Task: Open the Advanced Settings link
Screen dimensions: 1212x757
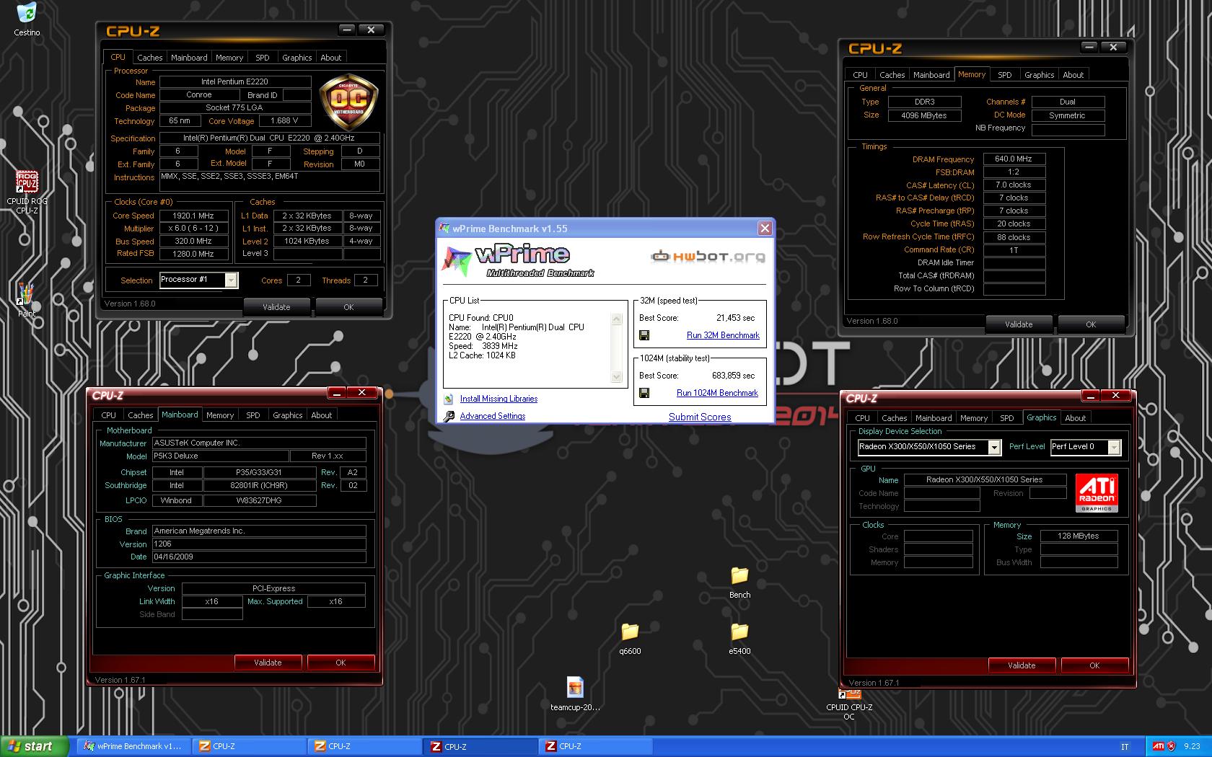Action: click(x=493, y=416)
